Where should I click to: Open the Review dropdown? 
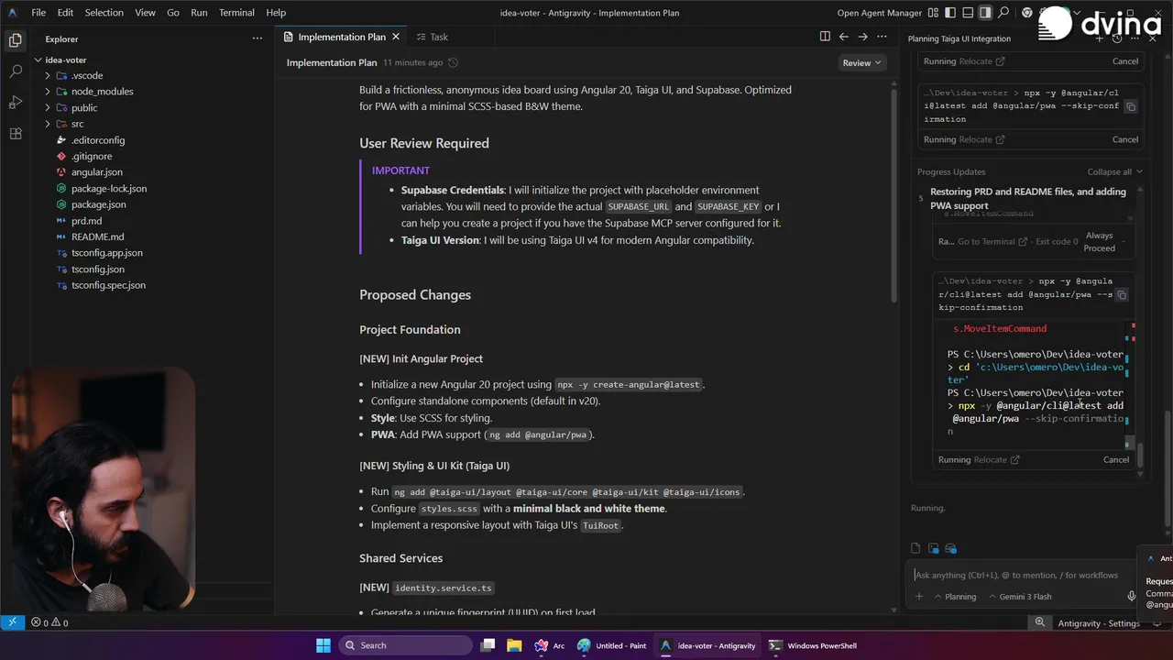click(x=861, y=62)
